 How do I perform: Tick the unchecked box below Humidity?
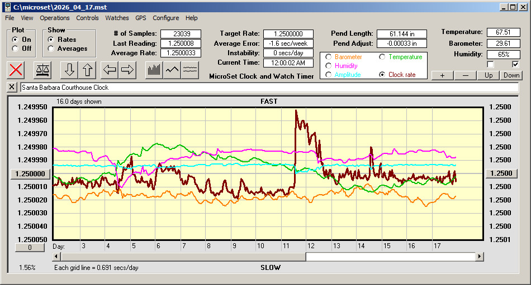pyautogui.click(x=491, y=64)
